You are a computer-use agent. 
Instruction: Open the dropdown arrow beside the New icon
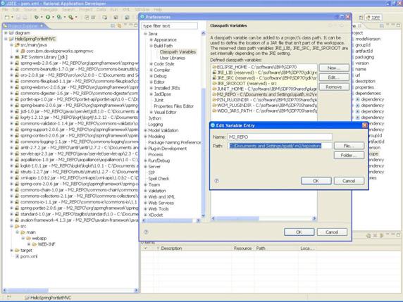point(12,18)
